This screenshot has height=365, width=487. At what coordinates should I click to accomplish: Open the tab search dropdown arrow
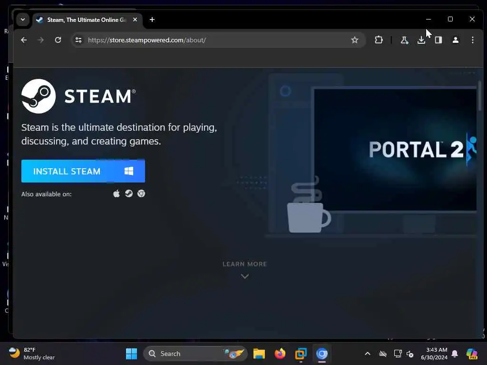tap(23, 19)
